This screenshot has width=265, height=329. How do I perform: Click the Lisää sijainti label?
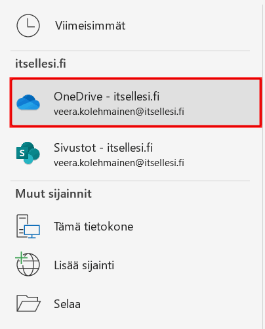click(x=84, y=265)
